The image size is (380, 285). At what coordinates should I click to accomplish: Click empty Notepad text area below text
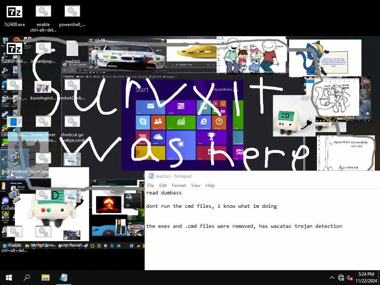[262, 250]
